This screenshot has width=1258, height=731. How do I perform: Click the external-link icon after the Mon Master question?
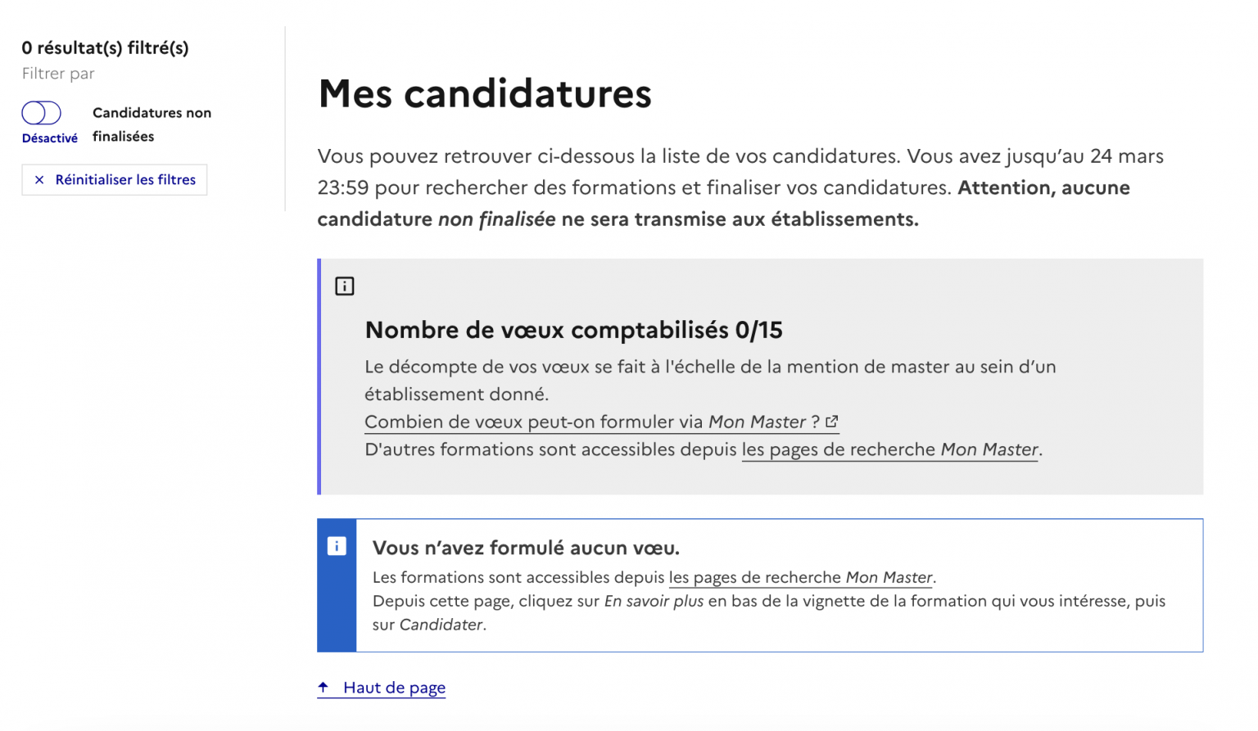(834, 421)
